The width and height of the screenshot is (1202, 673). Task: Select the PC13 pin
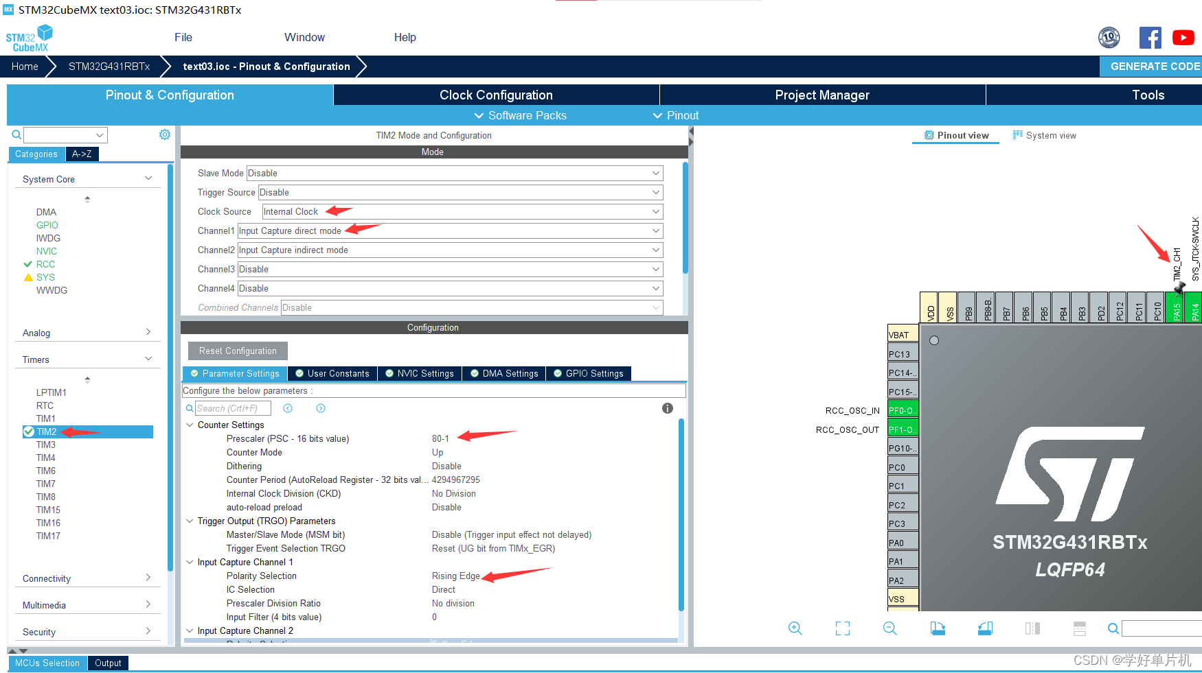903,354
